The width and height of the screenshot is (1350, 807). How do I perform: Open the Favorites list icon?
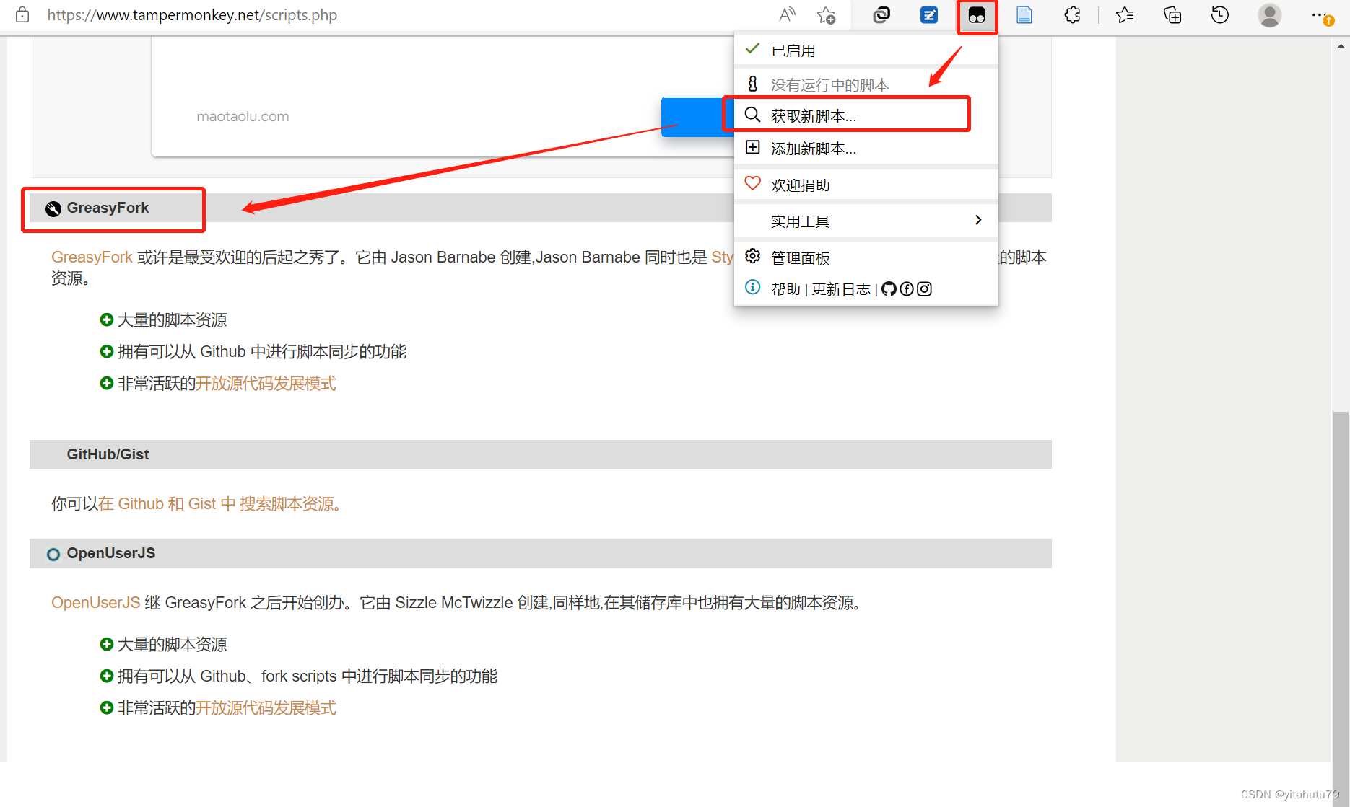coord(1125,15)
